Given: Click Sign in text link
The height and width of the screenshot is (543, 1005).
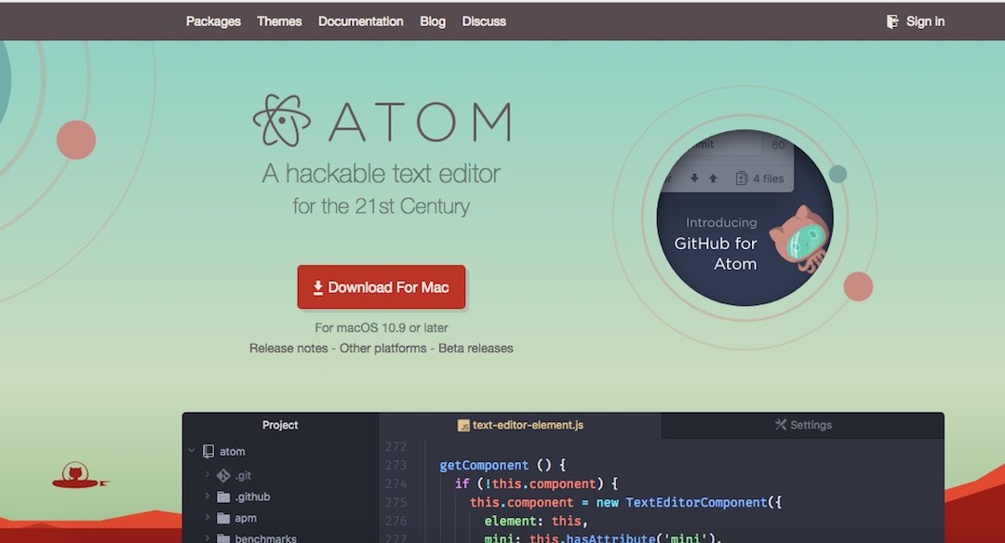Looking at the screenshot, I should click(x=926, y=21).
